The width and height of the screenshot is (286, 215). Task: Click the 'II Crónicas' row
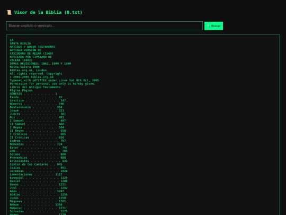point(37,137)
